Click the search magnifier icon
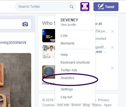 pyautogui.click(x=71, y=7)
